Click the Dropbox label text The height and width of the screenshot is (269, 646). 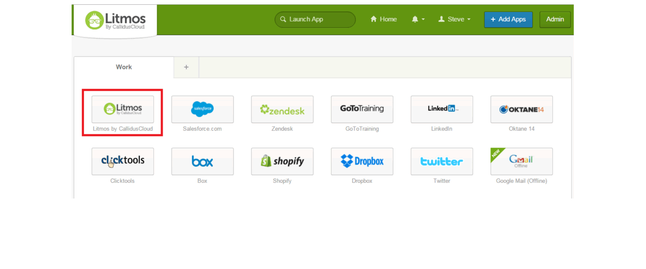(x=362, y=181)
